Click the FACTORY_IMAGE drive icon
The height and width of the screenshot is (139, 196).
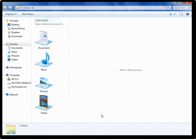[9, 83]
